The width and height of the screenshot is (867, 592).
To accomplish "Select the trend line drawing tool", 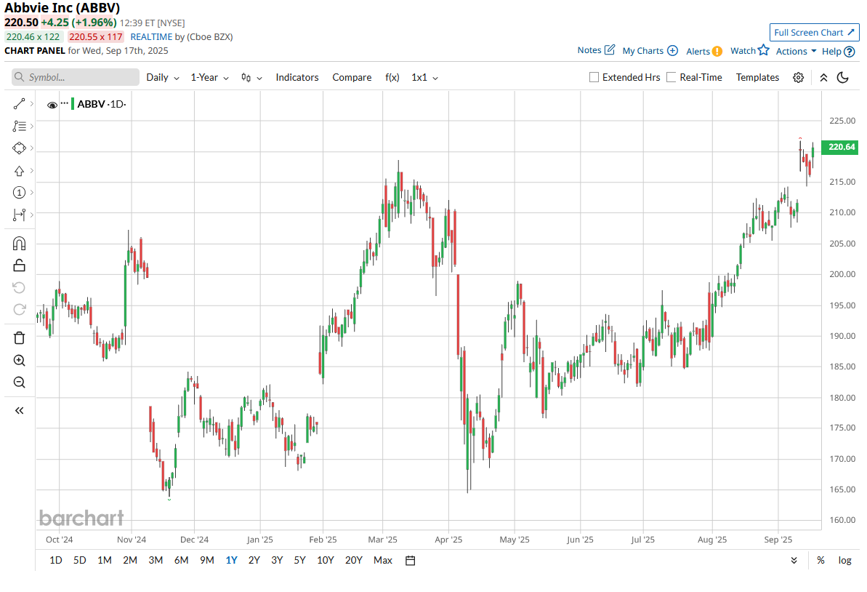I will [x=20, y=104].
